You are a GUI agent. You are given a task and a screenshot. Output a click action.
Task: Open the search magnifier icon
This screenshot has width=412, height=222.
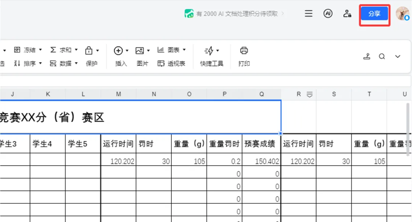382,56
